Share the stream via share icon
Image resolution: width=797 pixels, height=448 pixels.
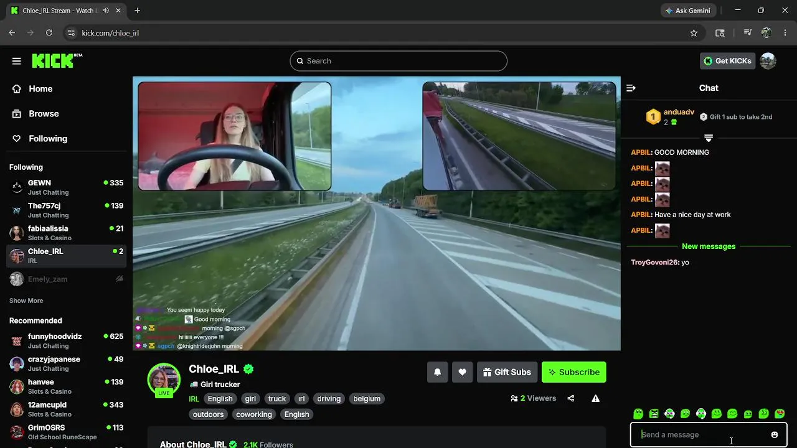tap(571, 398)
